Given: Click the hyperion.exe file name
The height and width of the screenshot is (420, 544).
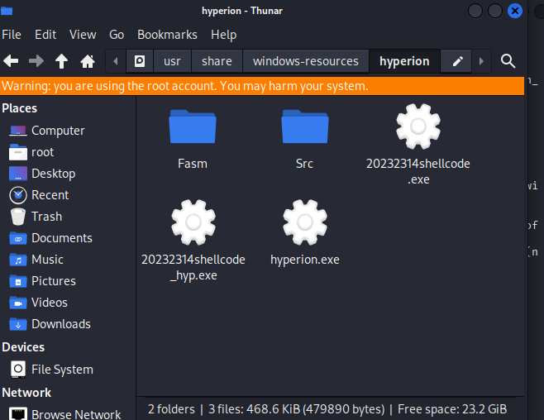Looking at the screenshot, I should point(305,260).
